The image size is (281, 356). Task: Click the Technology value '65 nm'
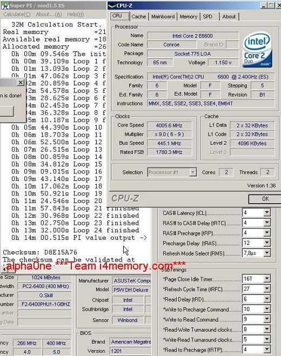160,63
